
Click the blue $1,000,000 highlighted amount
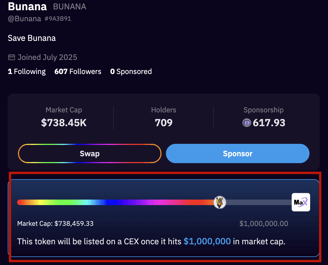[x=207, y=242]
